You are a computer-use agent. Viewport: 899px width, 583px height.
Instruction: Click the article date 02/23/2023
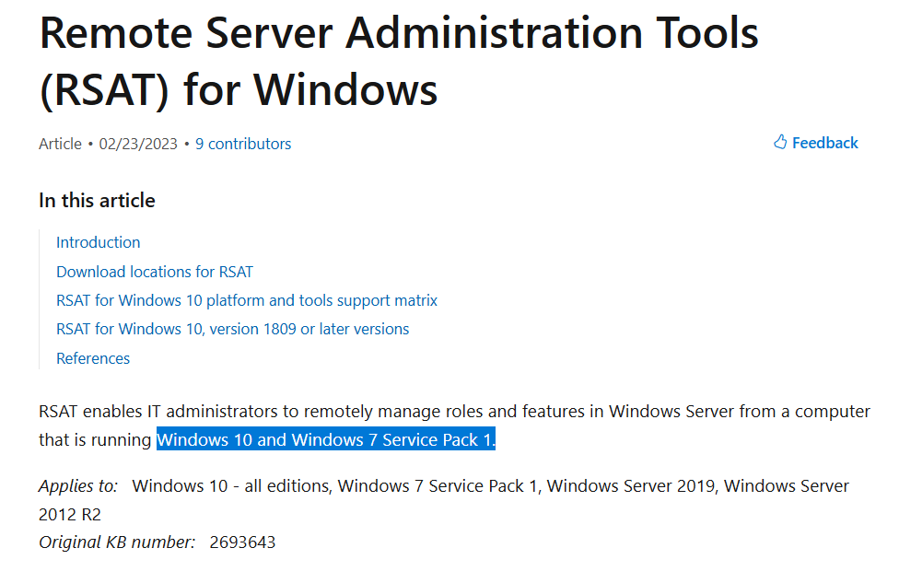[138, 144]
